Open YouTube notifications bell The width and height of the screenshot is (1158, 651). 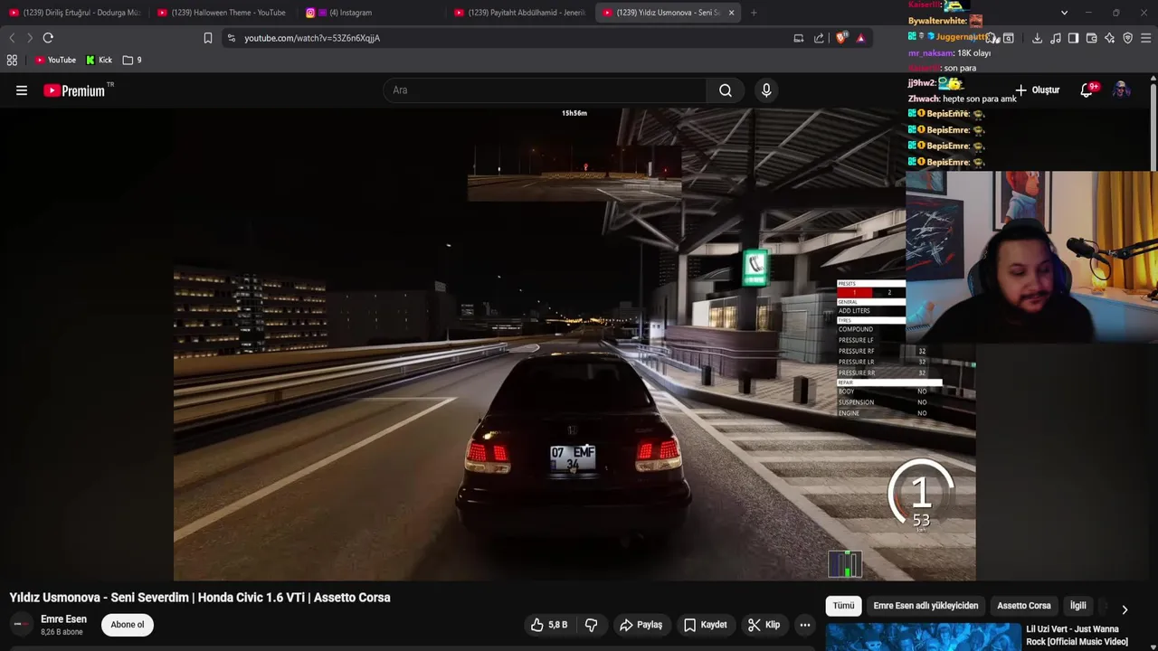coord(1087,90)
